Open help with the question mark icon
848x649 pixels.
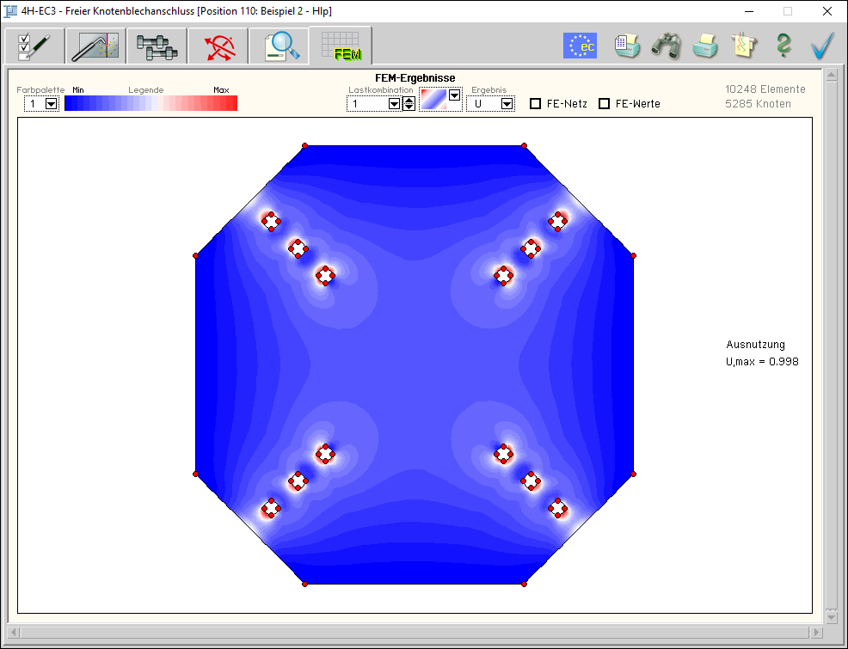(x=783, y=46)
